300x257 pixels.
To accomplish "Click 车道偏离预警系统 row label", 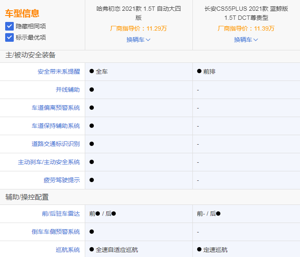I will pyautogui.click(x=56, y=108).
